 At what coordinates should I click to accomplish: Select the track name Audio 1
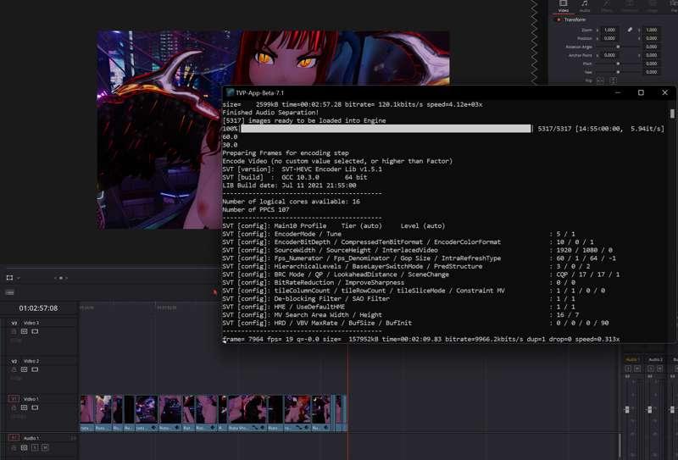tap(31, 438)
